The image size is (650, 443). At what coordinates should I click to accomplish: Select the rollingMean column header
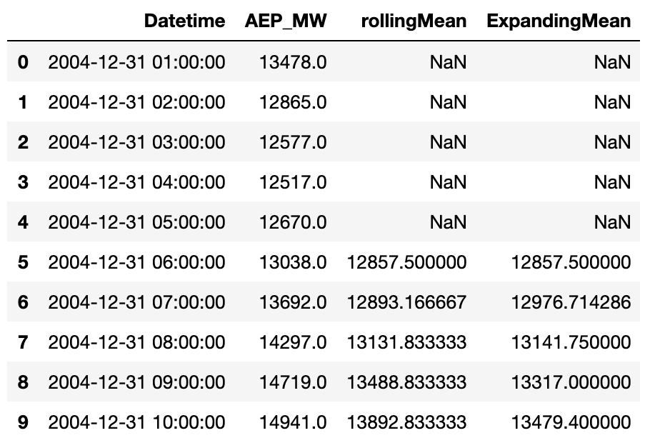point(406,21)
